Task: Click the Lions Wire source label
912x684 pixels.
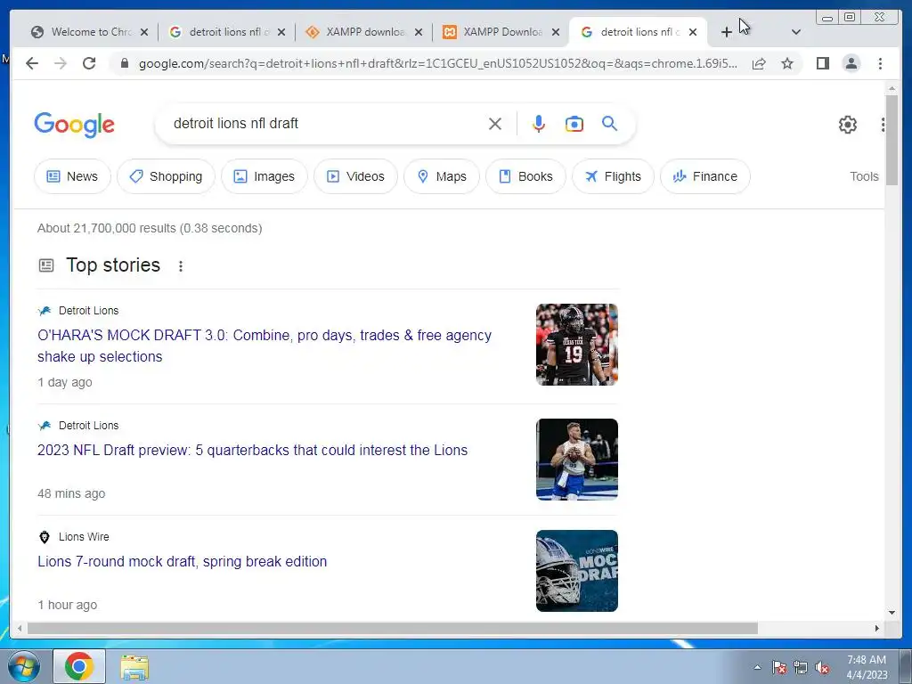Action: [x=84, y=537]
